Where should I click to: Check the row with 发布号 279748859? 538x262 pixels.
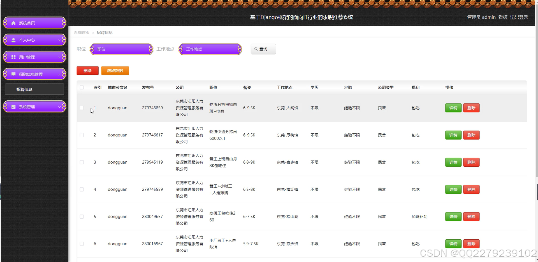point(82,108)
